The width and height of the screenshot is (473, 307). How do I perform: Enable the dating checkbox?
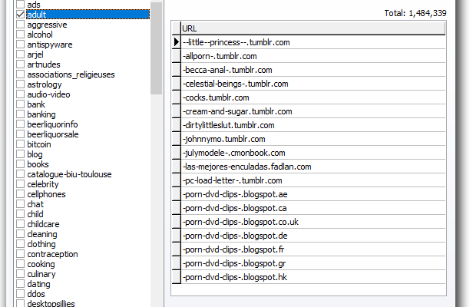point(20,283)
